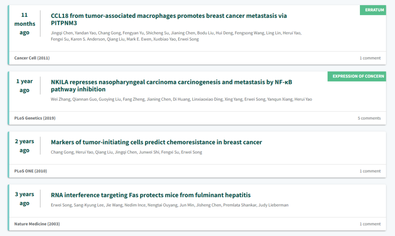This screenshot has width=395, height=236.
Task: Open RNA interference targeting Fas paper
Action: (151, 195)
